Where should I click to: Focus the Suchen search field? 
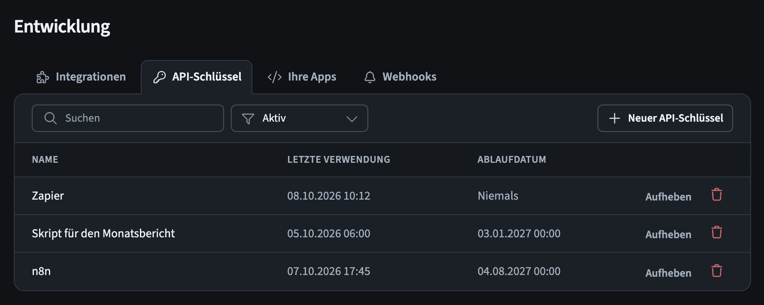[x=128, y=118]
